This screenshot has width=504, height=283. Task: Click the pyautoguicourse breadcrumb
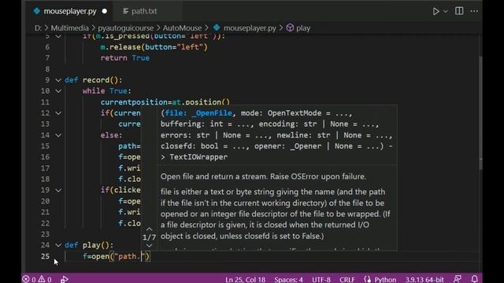click(x=126, y=28)
